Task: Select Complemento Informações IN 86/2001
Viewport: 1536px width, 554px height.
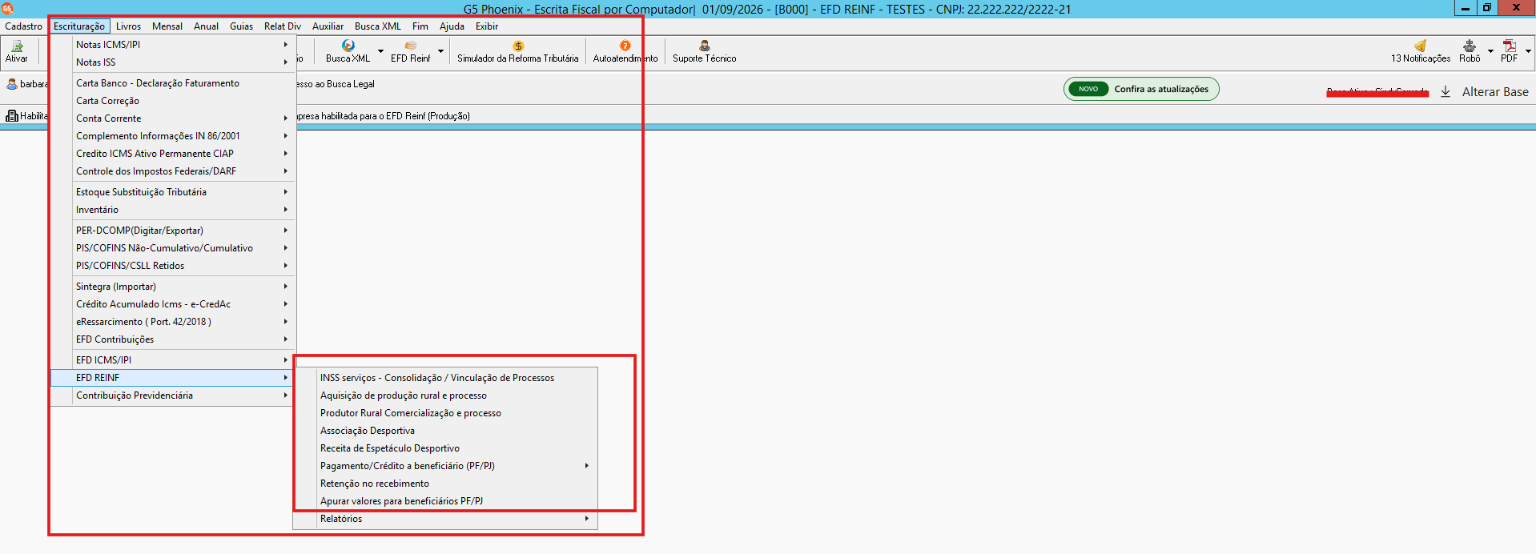Action: [173, 136]
